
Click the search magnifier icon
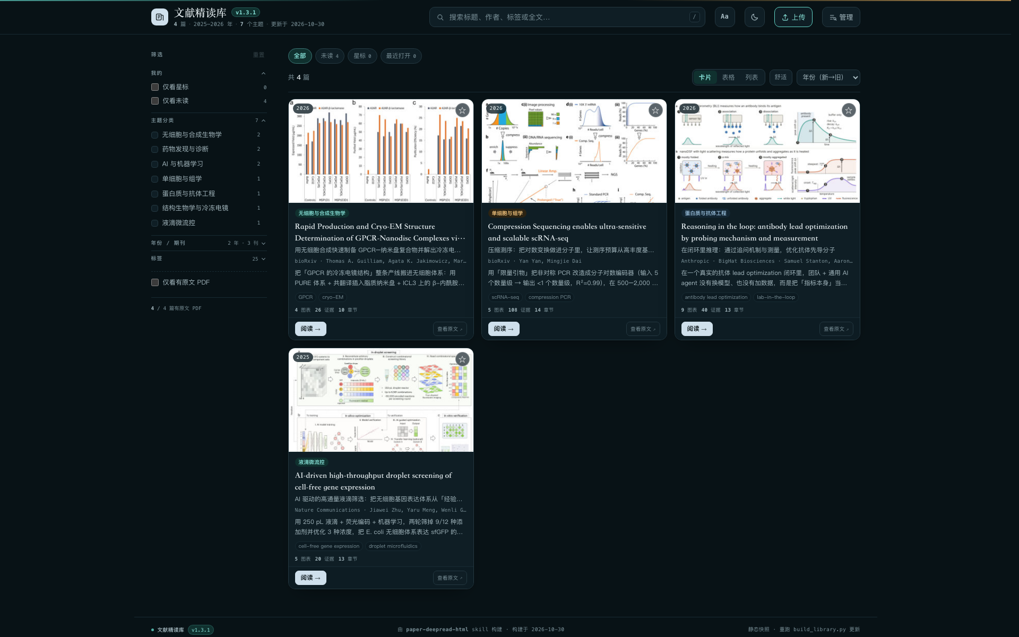(440, 18)
